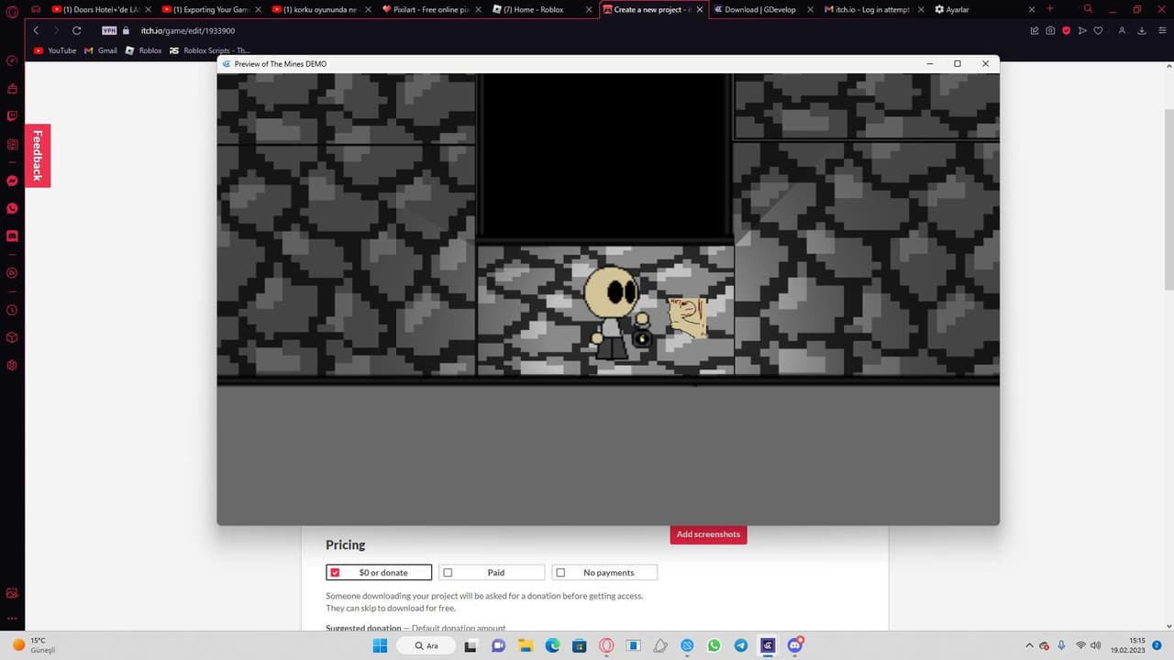Open Microsoft Edge from the taskbar

pyautogui.click(x=552, y=645)
